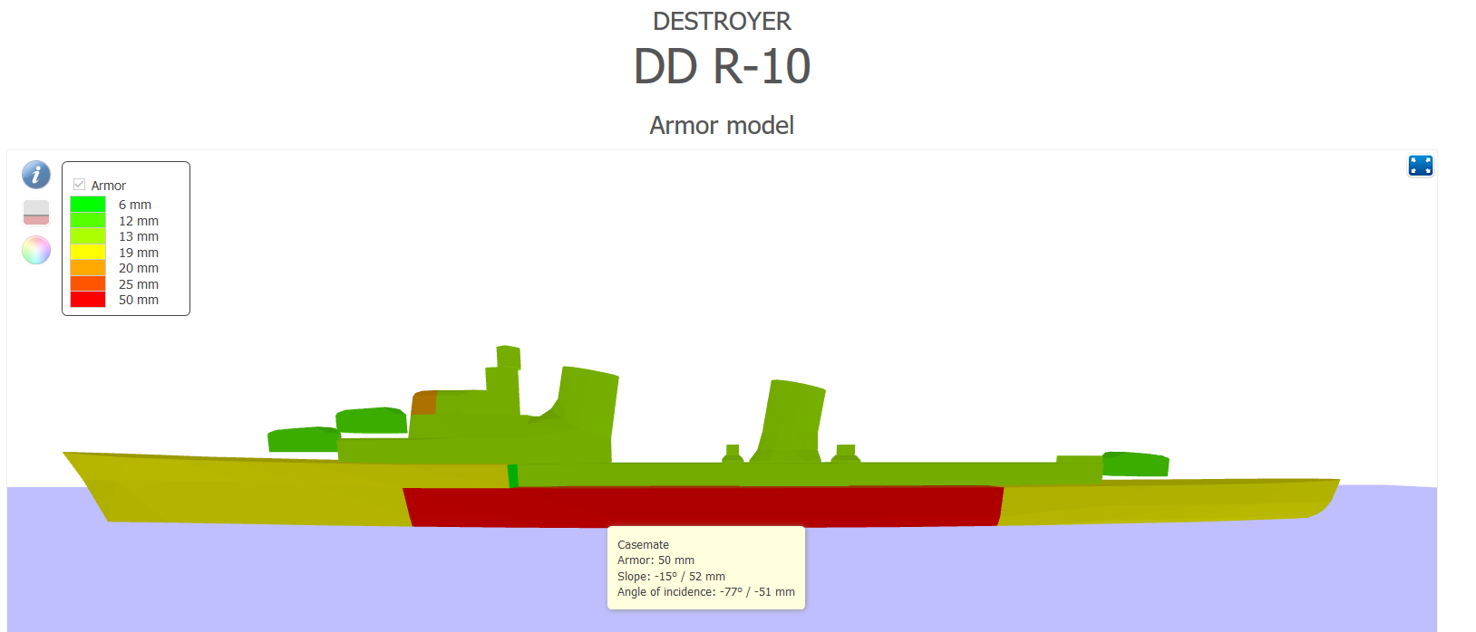Uncheck the Armor checkbox
This screenshot has width=1476, height=632.
(x=80, y=185)
